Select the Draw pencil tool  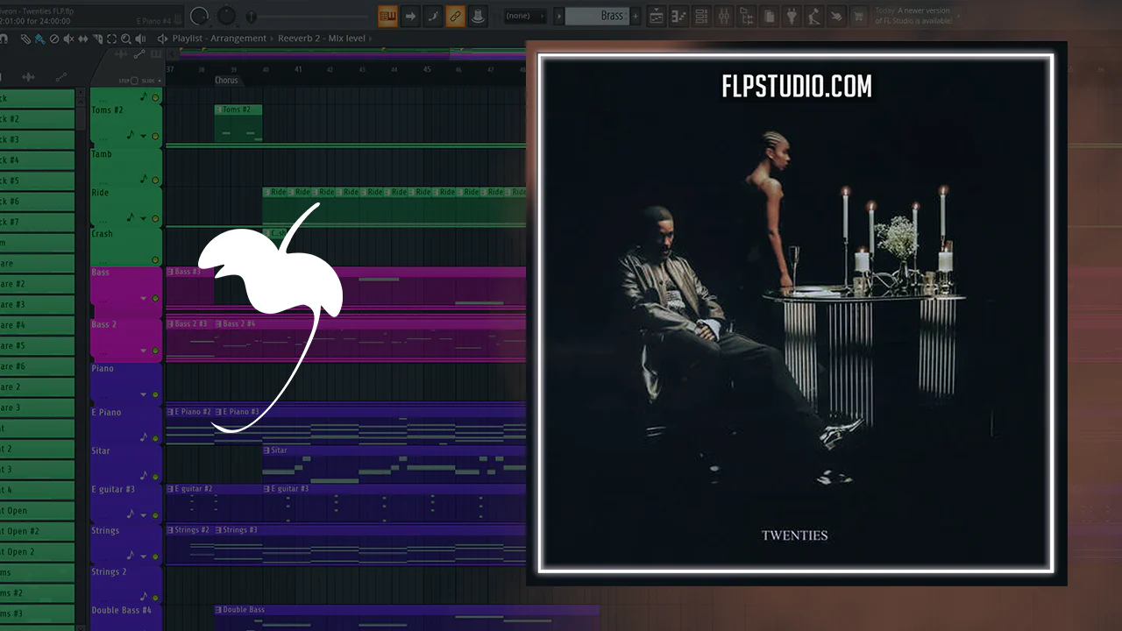[25, 39]
